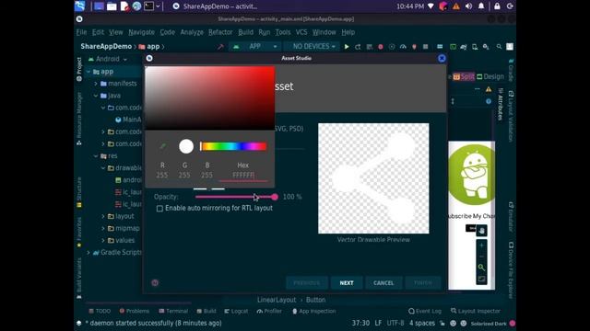Click the NEXT button in Asset Studio

(347, 283)
